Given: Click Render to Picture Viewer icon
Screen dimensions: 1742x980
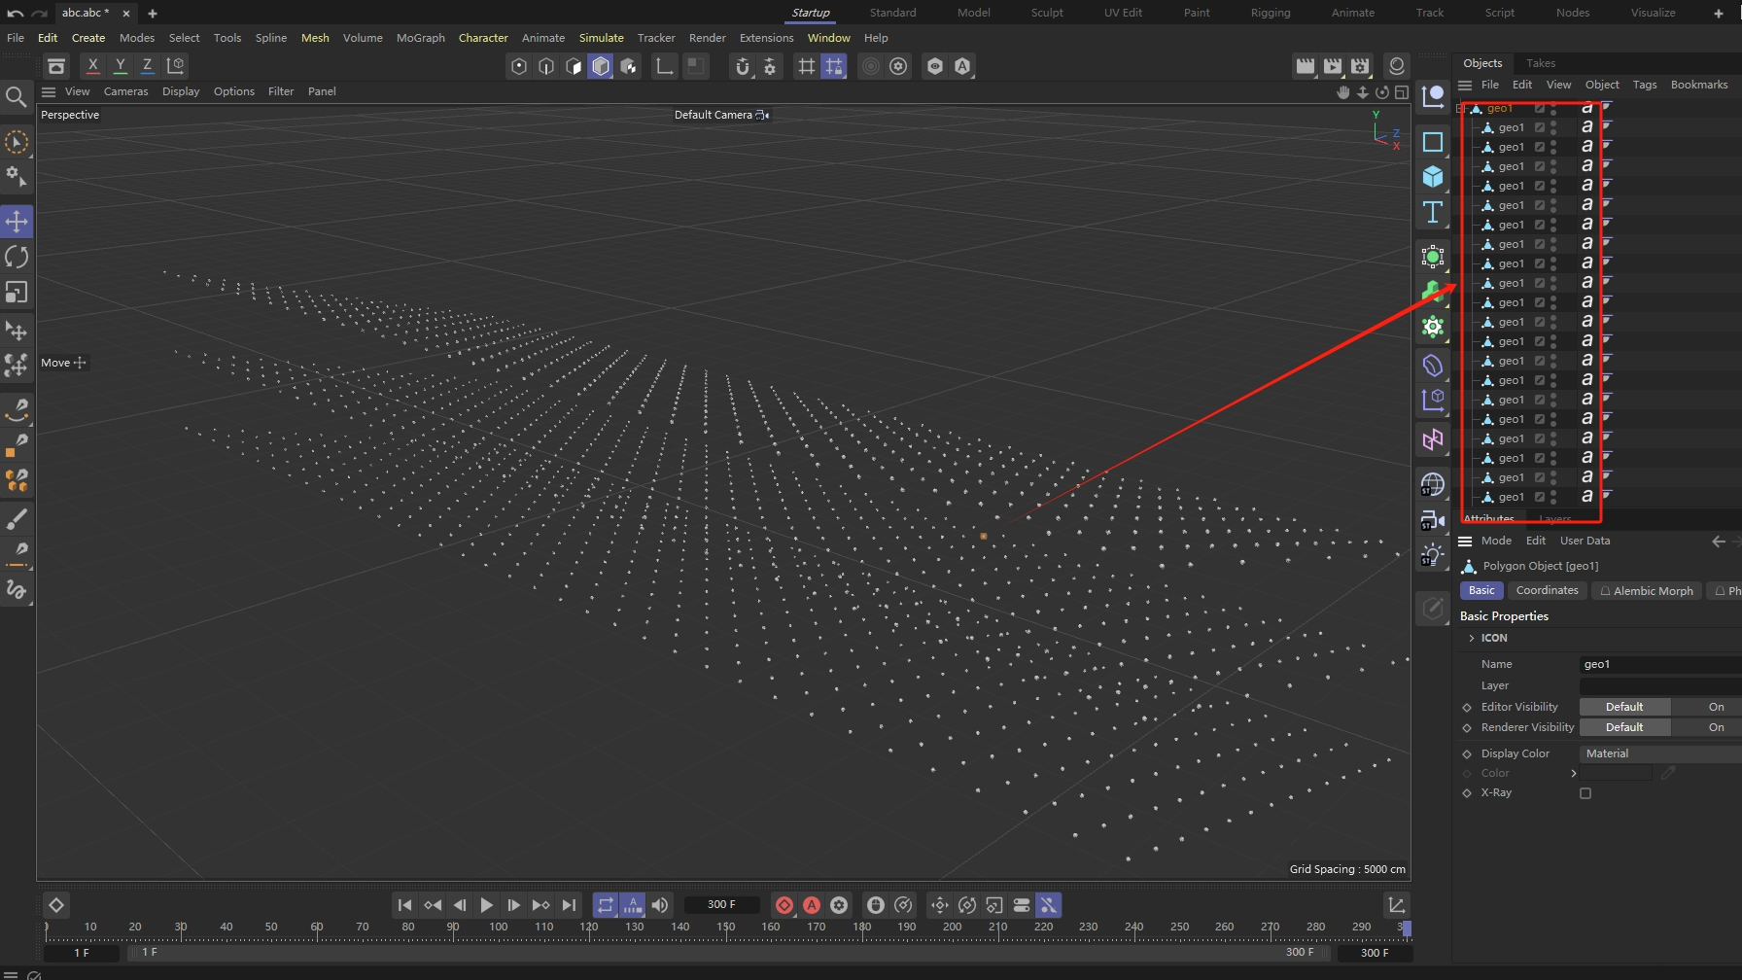Looking at the screenshot, I should (x=1332, y=65).
